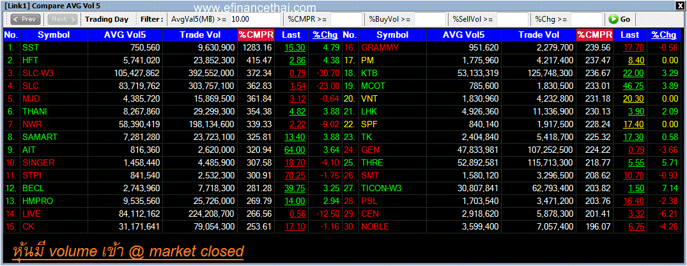The width and height of the screenshot is (687, 266).
Task: Close the Compare AVG Vol 5 window
Action: [679, 6]
